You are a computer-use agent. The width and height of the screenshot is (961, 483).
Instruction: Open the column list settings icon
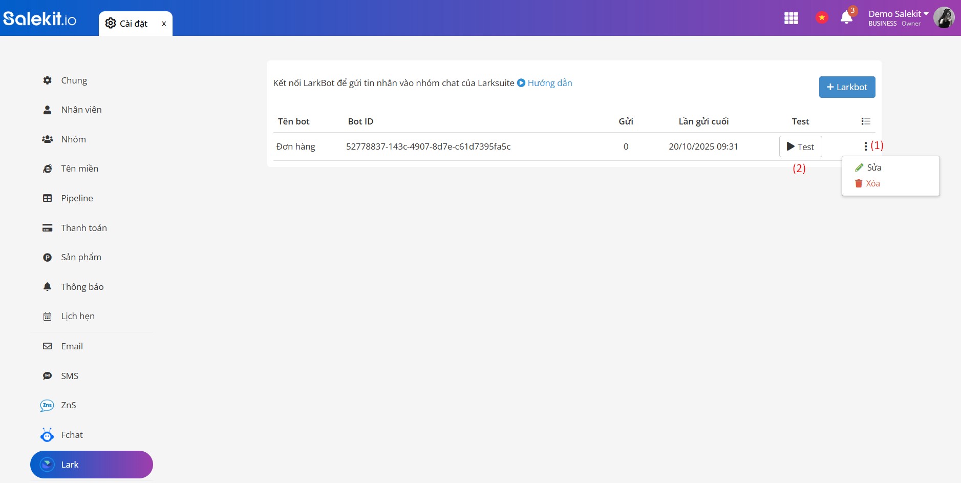866,121
